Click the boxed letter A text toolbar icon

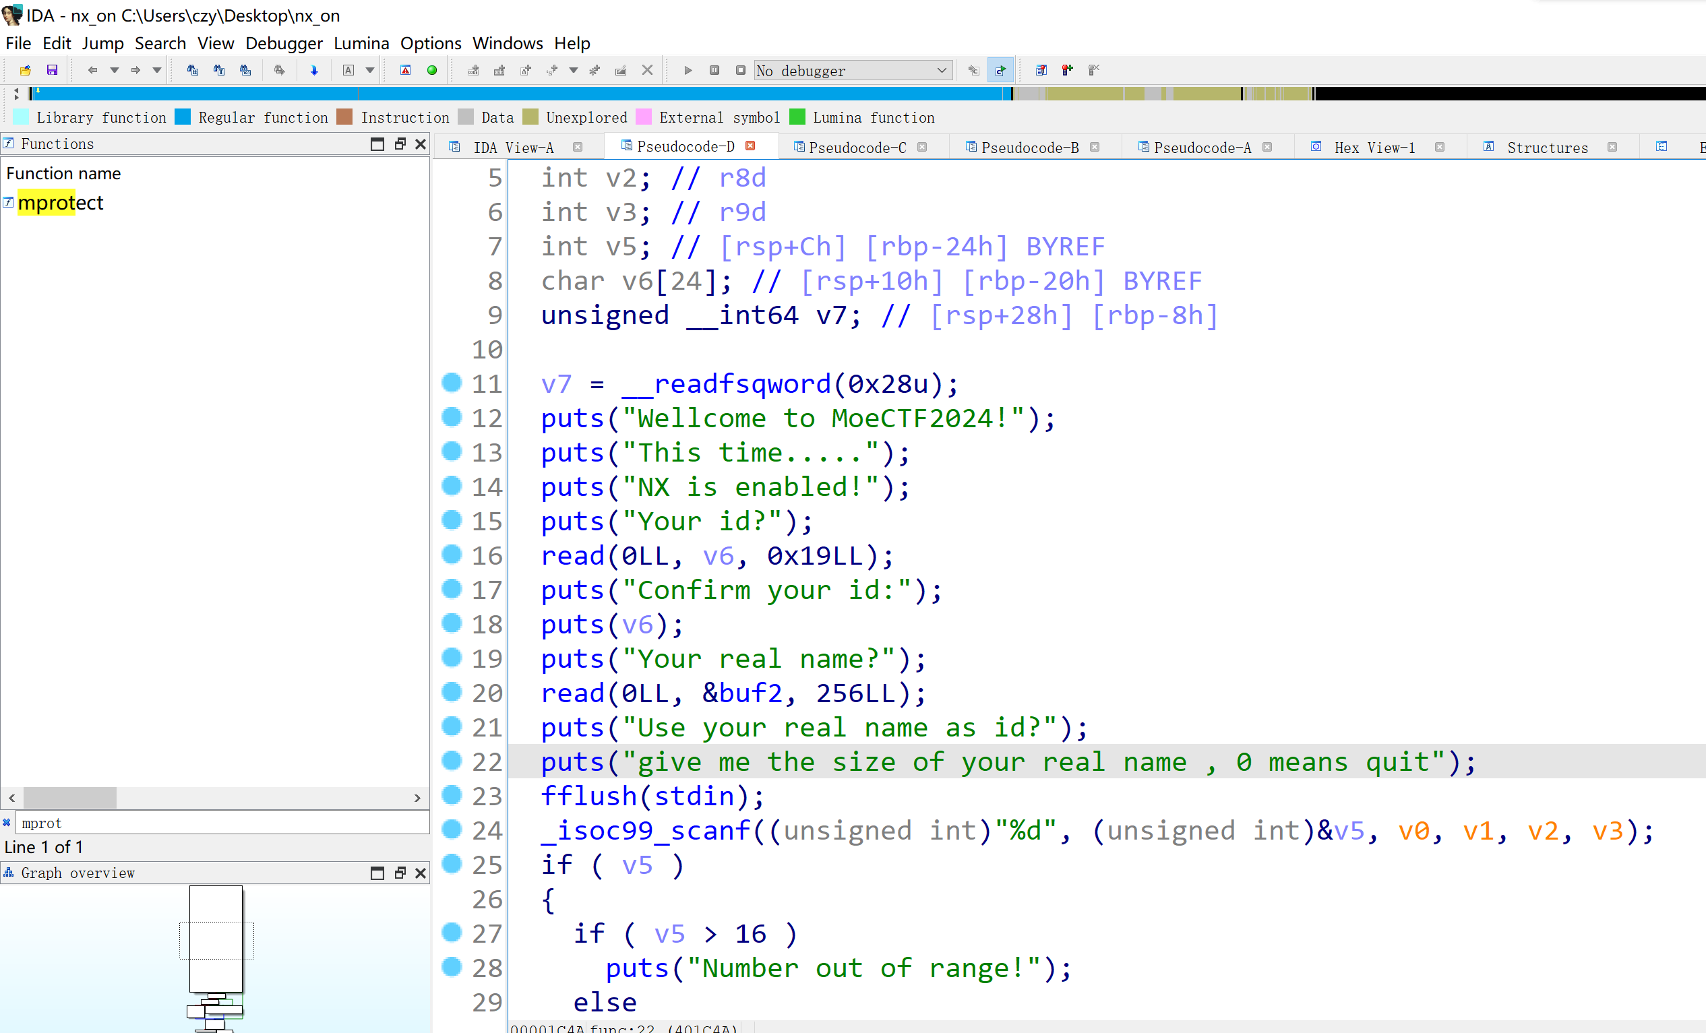pos(348,70)
